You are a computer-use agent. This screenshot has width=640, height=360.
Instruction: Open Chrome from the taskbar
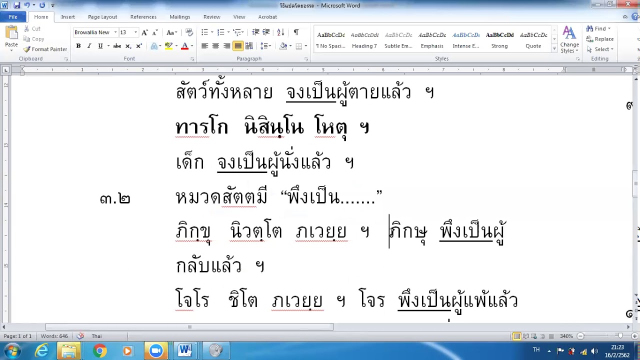click(x=99, y=351)
